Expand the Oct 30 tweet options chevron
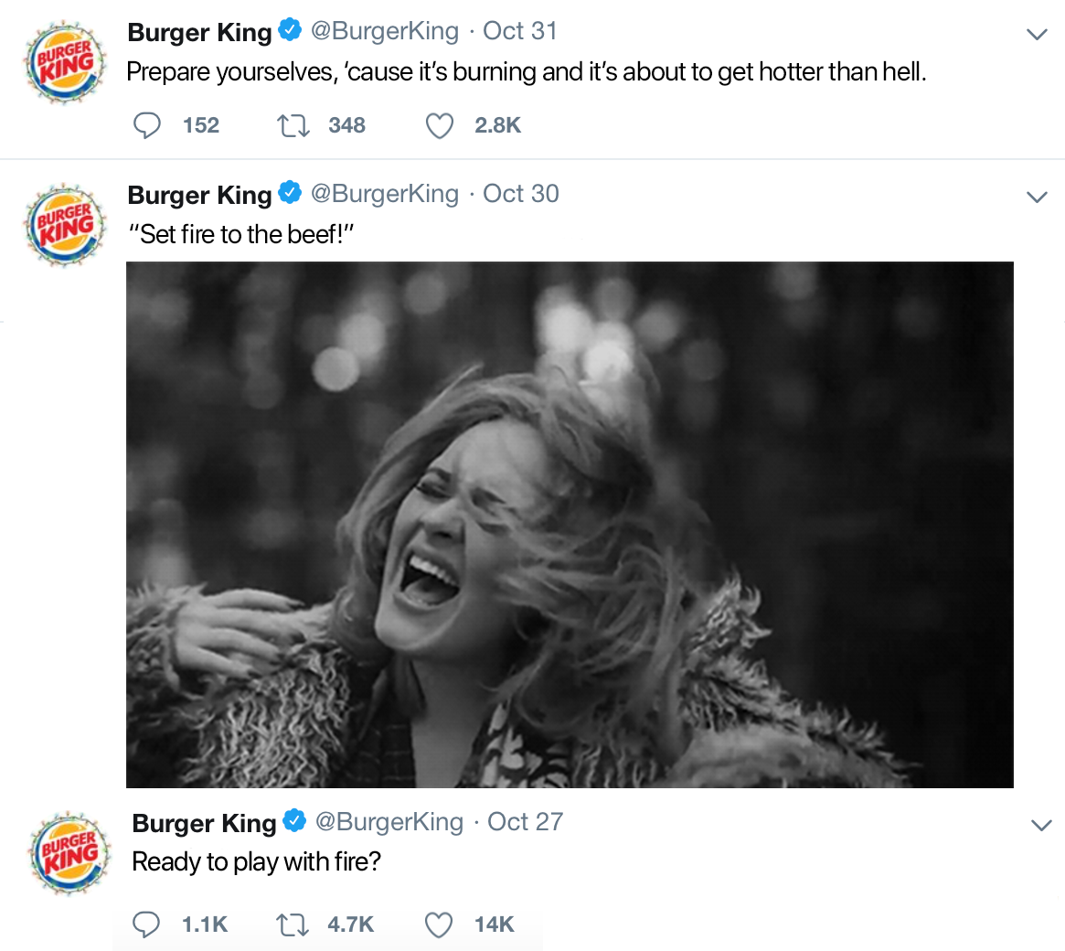 point(1037,197)
